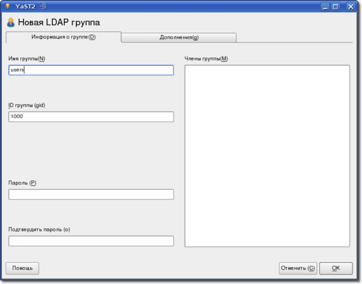This screenshot has height=284, width=362.
Task: Click the YaST2 title bar text
Action: tap(26, 6)
